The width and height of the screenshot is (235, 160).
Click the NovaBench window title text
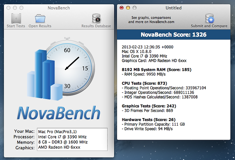tap(59, 8)
